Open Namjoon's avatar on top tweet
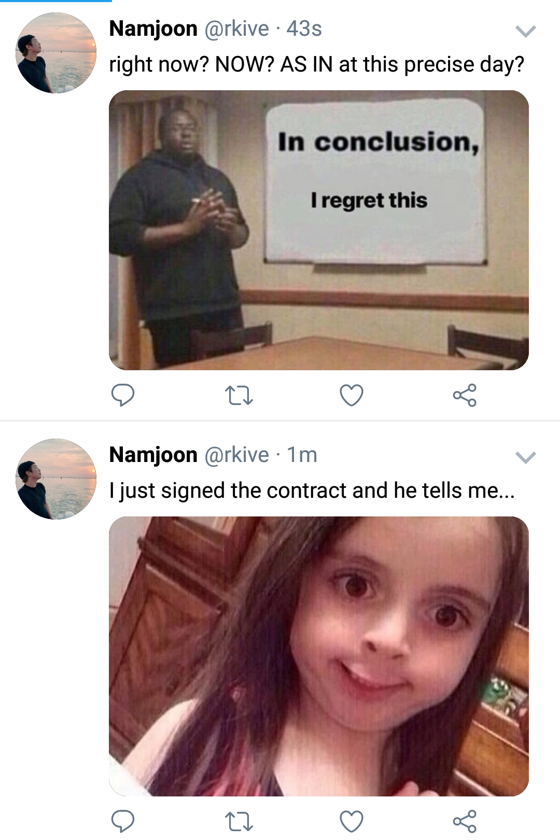 point(56,53)
